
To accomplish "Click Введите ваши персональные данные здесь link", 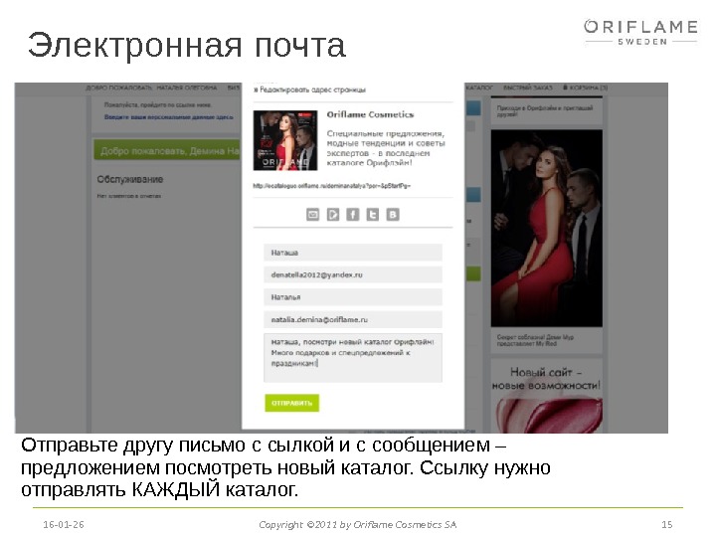I will (x=168, y=117).
